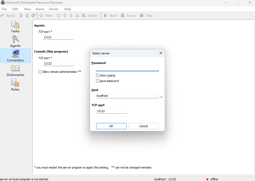Viewport: 255px width, 181px height.
Task: Click the Elcomsoft app icon in title bar
Action: 3,2
